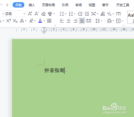Open the 引用 tab

[65, 5]
